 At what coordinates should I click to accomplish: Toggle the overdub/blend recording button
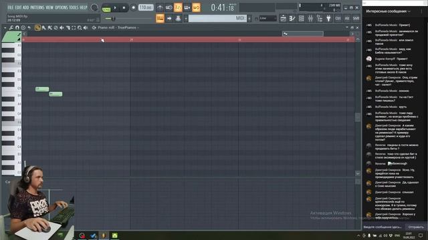tap(187, 7)
